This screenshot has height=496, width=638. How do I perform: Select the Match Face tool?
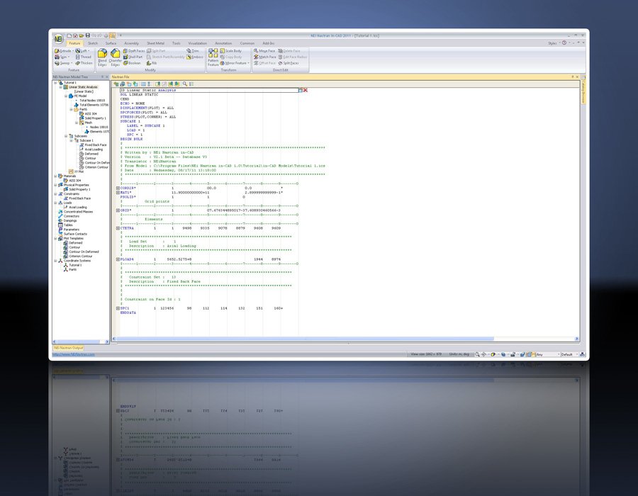tap(264, 57)
